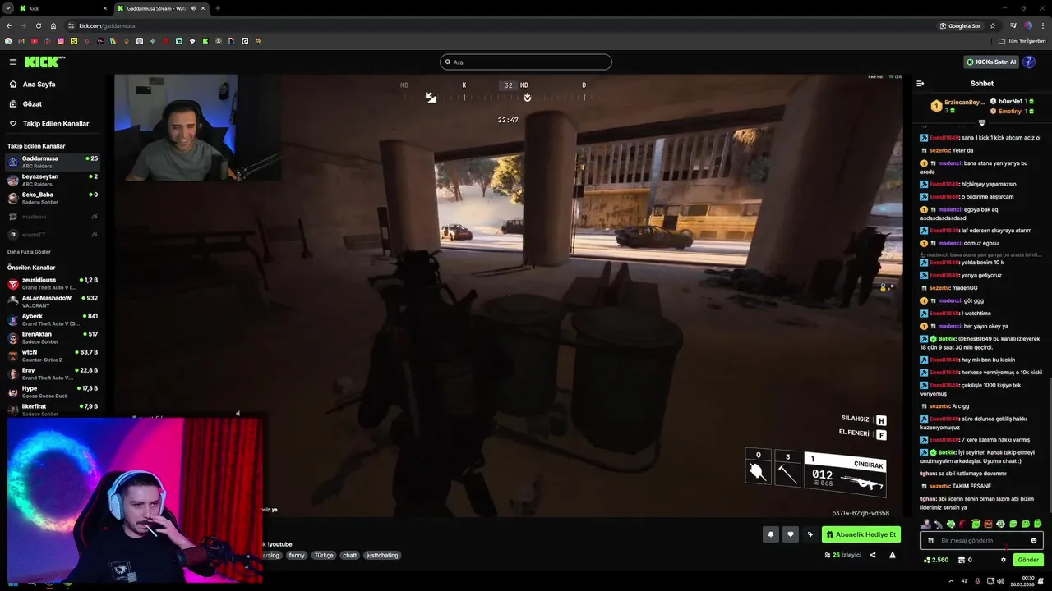The image size is (1052, 591).
Task: Click the 25 İzleyici viewer count
Action: (843, 556)
